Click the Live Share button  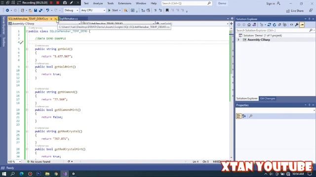[295, 11]
